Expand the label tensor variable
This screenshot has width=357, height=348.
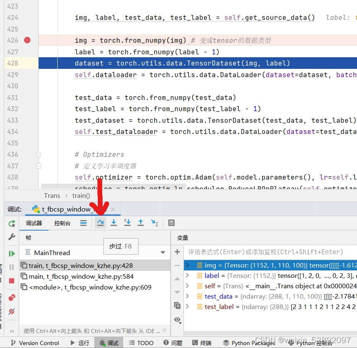(x=187, y=275)
